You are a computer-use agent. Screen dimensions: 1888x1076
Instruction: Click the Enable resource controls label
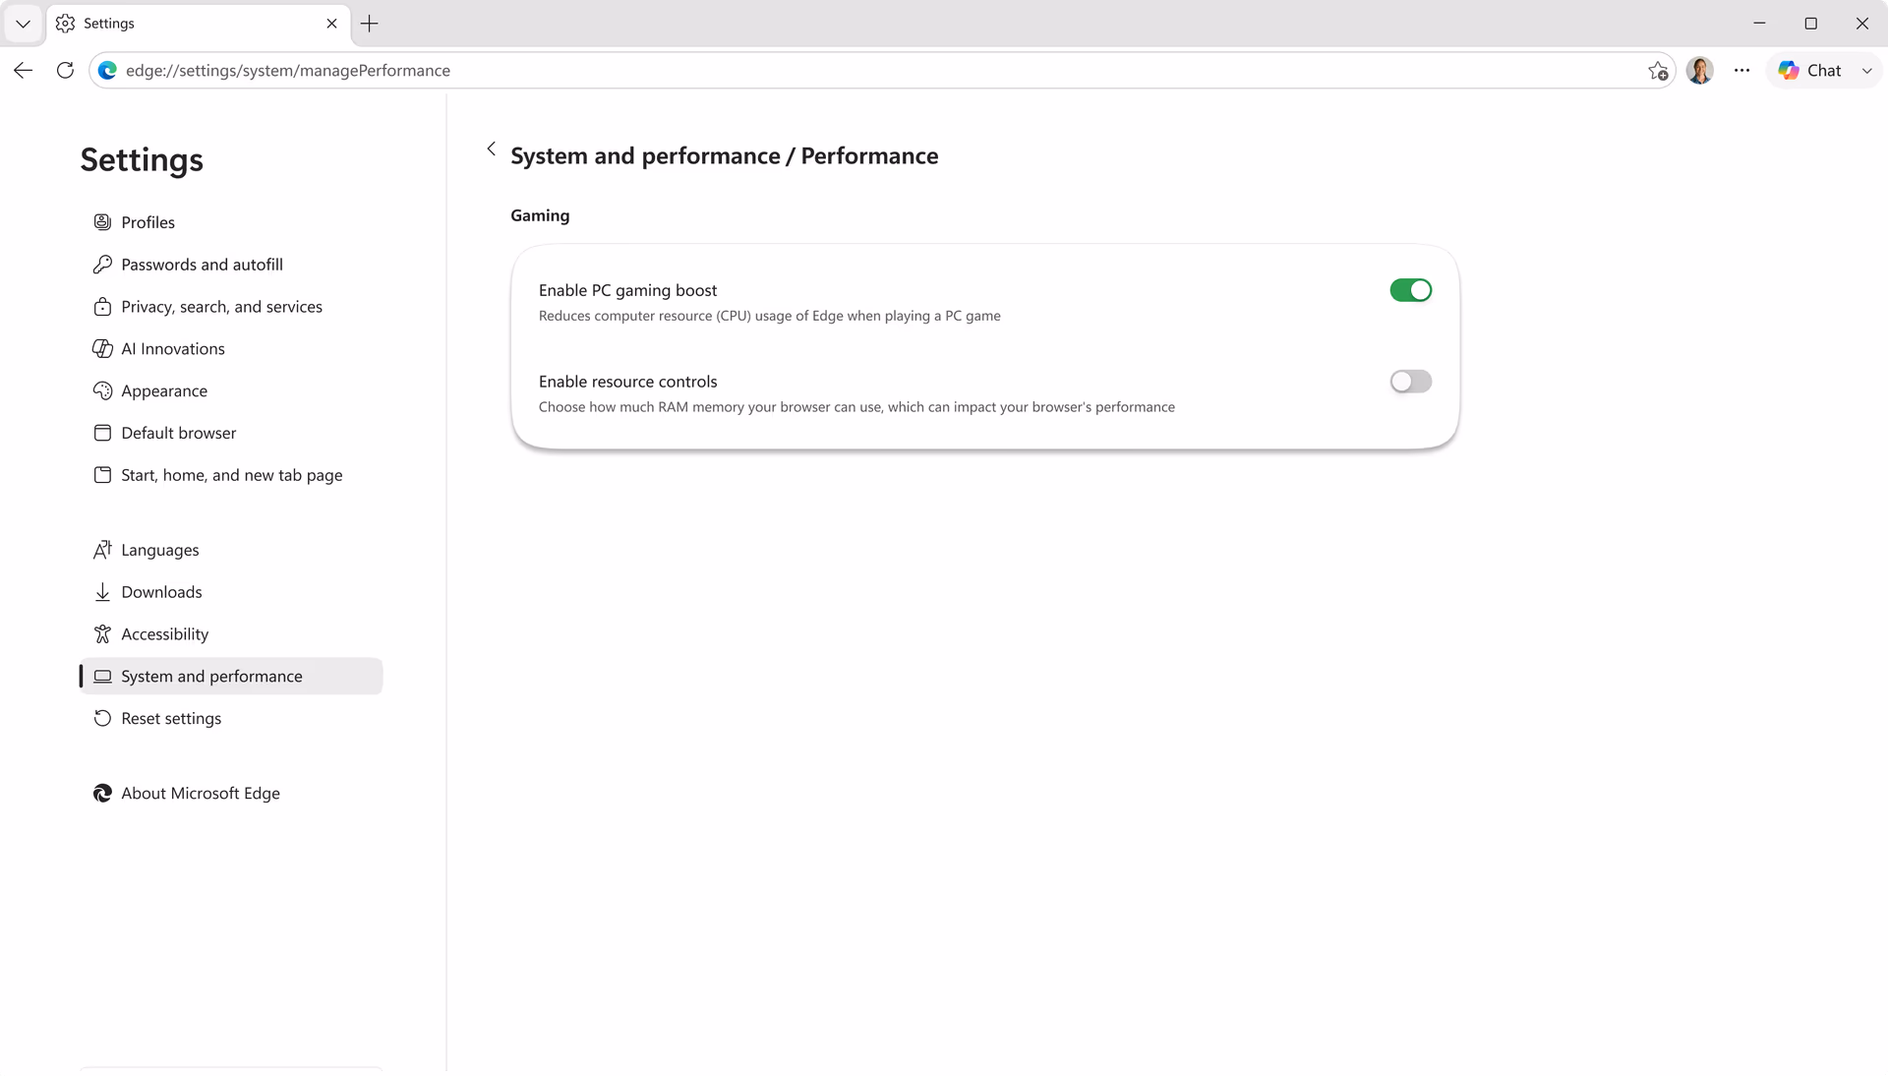click(627, 382)
